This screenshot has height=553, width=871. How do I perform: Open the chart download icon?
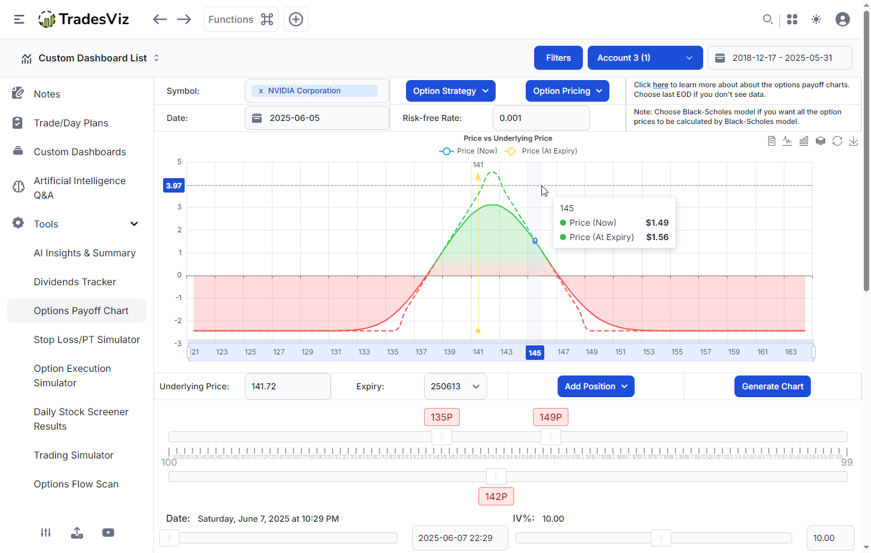coord(854,140)
